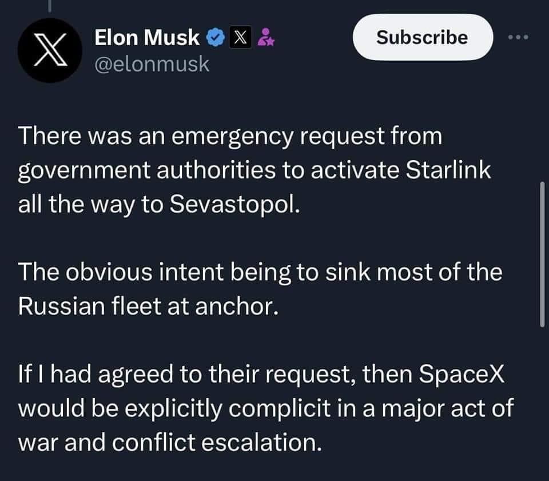Viewport: 549px width, 481px height.
Task: Click the purple subscriber star icon
Action: pos(266,38)
